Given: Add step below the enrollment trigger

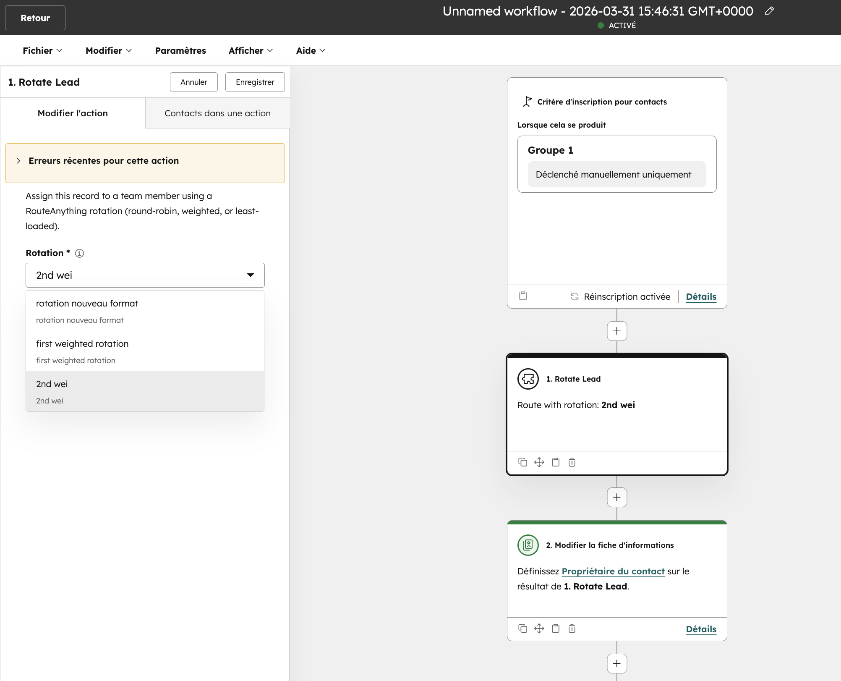Looking at the screenshot, I should [617, 331].
